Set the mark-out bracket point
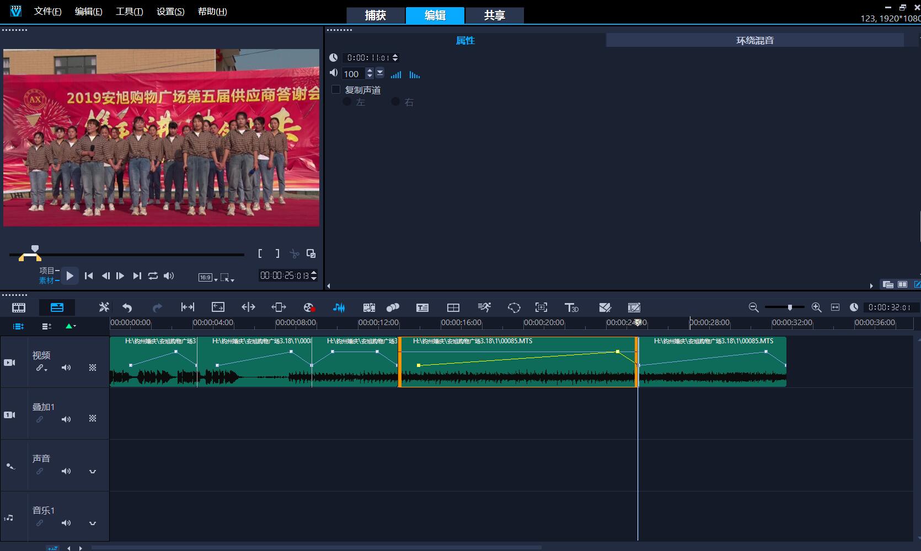 click(x=277, y=253)
